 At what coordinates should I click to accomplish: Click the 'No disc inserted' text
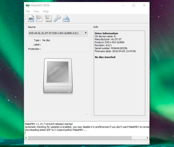pyautogui.click(x=105, y=57)
